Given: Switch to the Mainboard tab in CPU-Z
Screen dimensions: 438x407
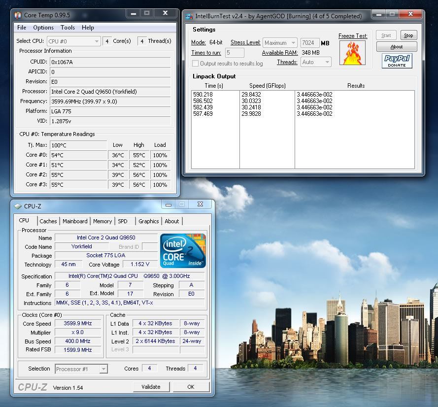Looking at the screenshot, I should pos(75,221).
